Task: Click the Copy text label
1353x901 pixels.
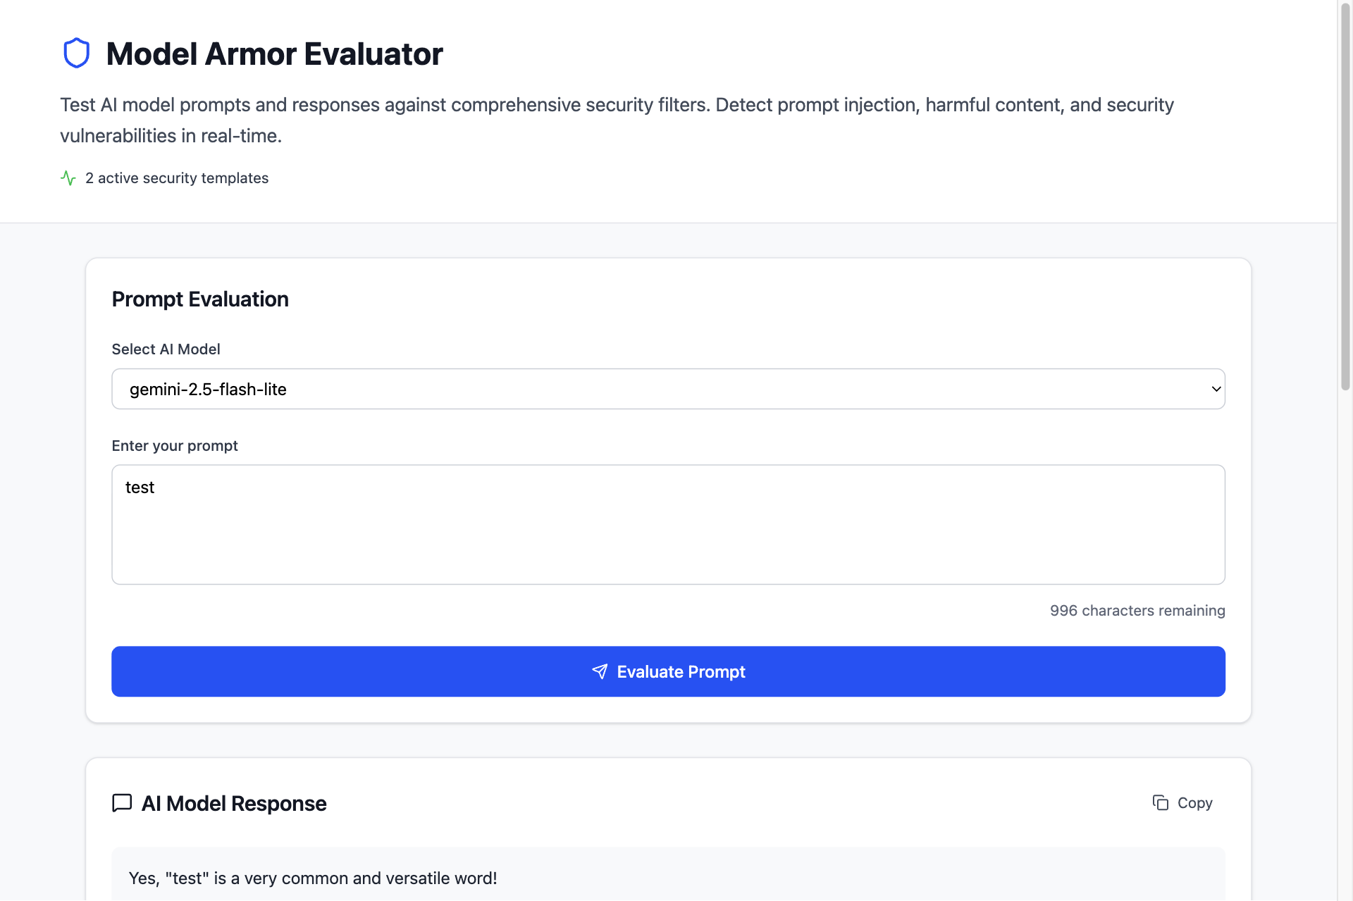Action: click(1194, 803)
